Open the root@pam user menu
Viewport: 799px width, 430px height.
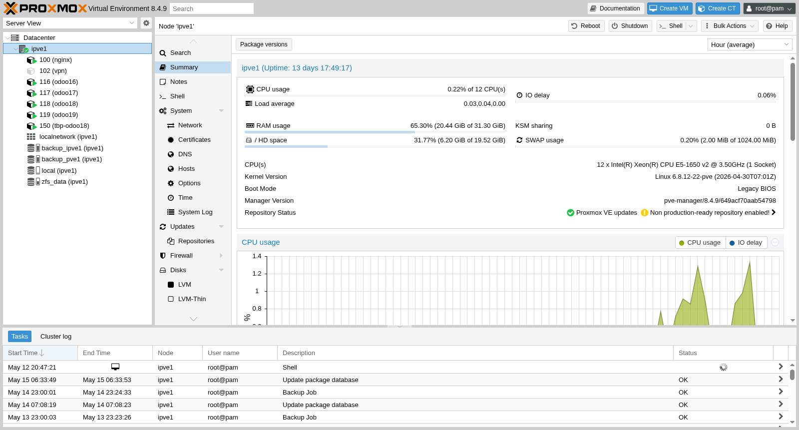point(769,8)
